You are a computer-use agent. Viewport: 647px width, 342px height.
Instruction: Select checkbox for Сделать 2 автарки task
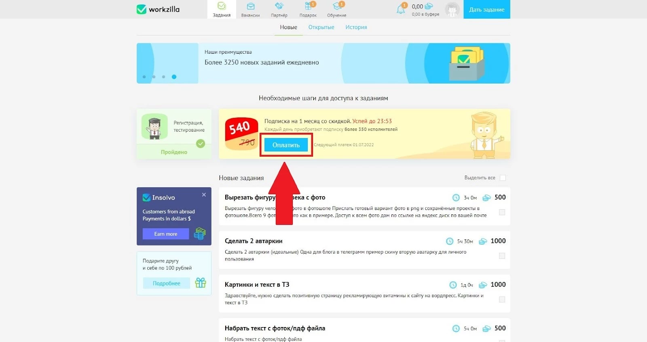tap(502, 256)
